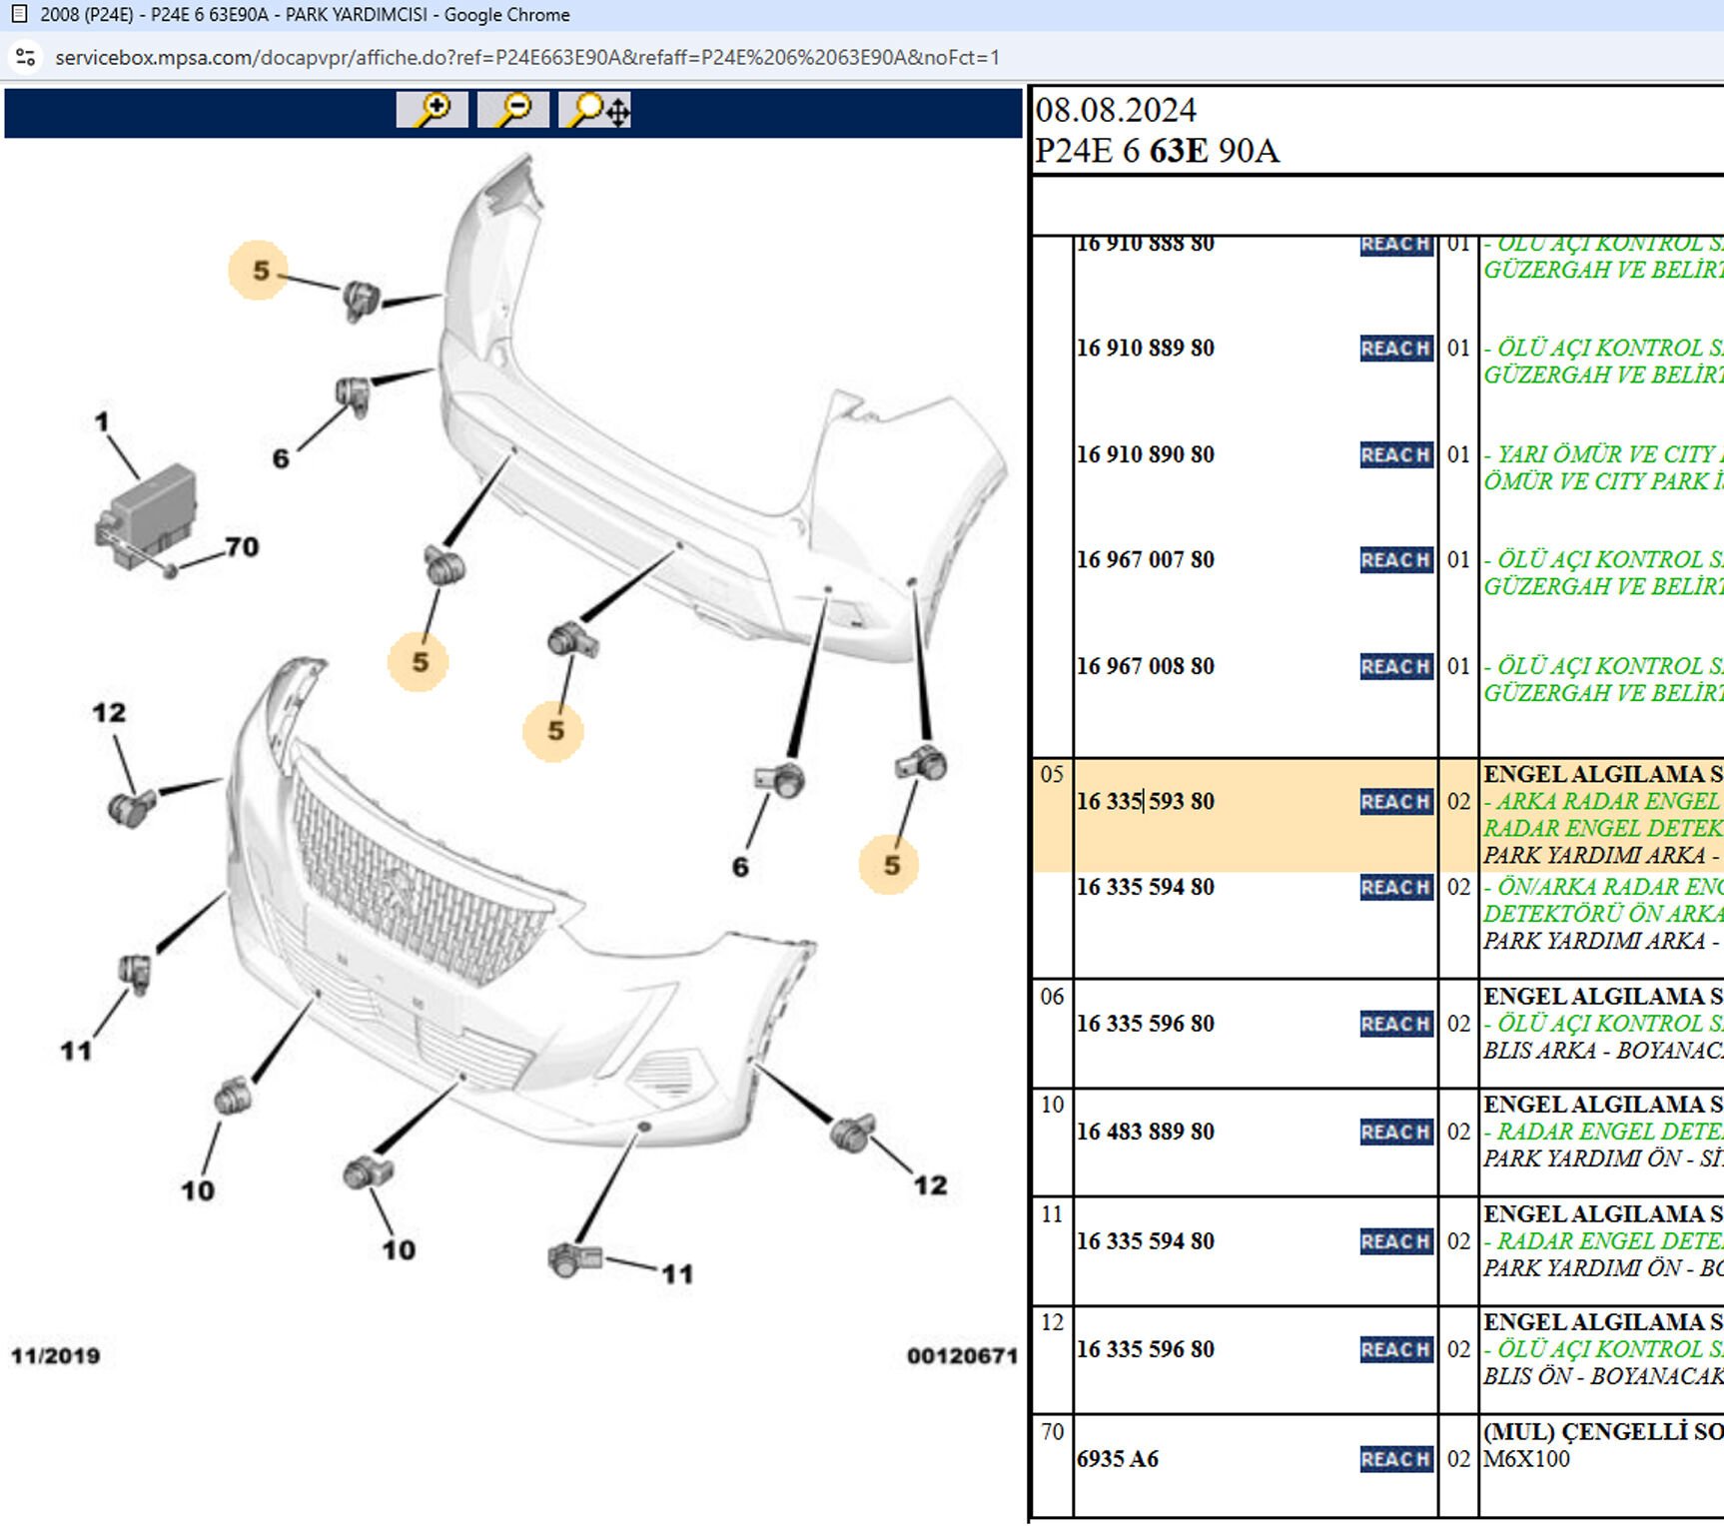
Task: Click the zoom in magnifier icon
Action: click(431, 109)
